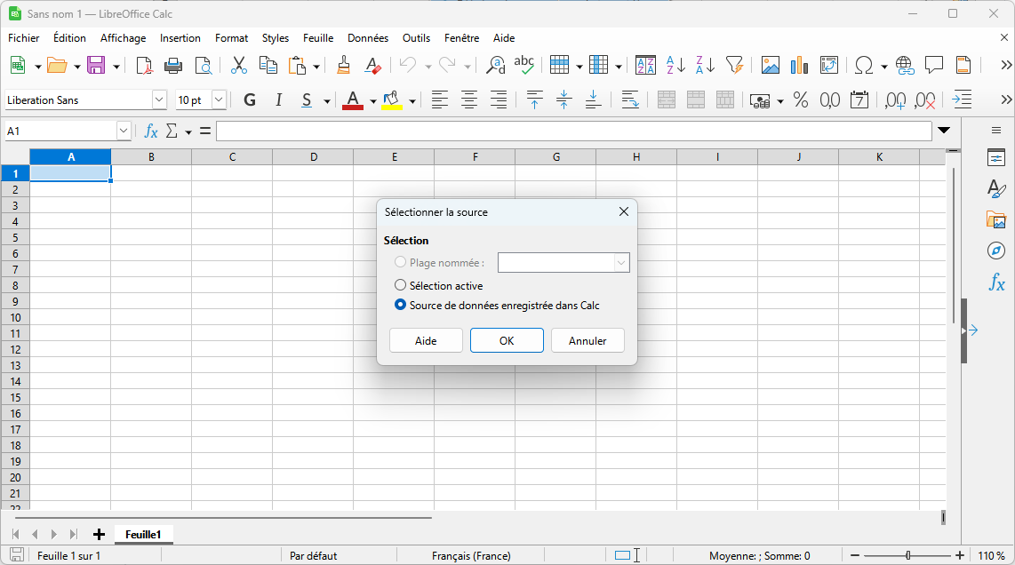Viewport: 1015px width, 565px height.
Task: Open the sidebar Gallery panel icon
Action: click(996, 219)
